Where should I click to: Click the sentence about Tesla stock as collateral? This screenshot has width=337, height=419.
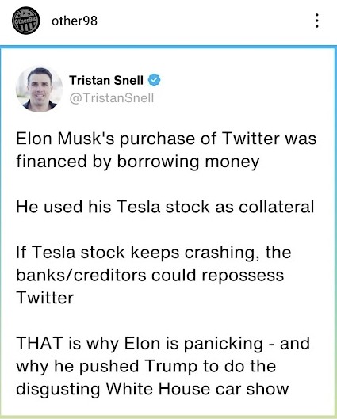click(165, 207)
